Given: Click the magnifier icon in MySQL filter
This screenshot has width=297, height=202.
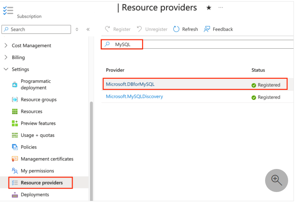Looking at the screenshot, I should coord(107,44).
